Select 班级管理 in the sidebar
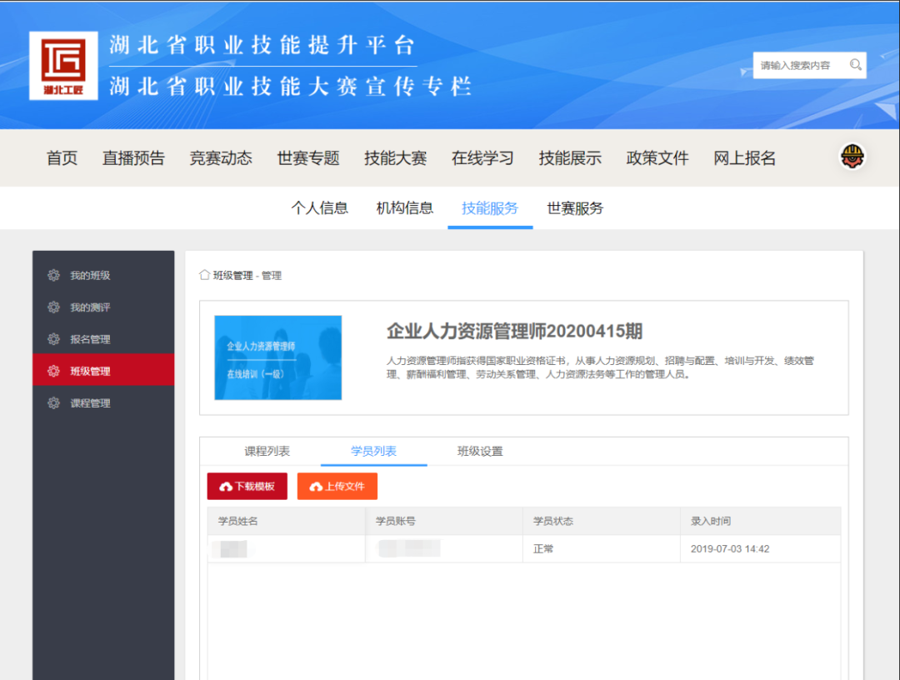The image size is (900, 680). pyautogui.click(x=90, y=372)
